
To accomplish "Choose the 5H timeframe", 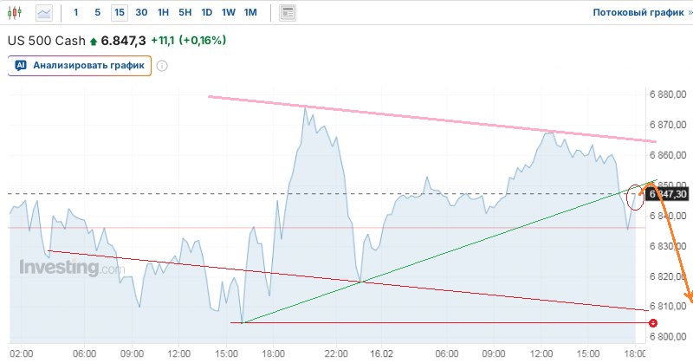I will point(185,13).
